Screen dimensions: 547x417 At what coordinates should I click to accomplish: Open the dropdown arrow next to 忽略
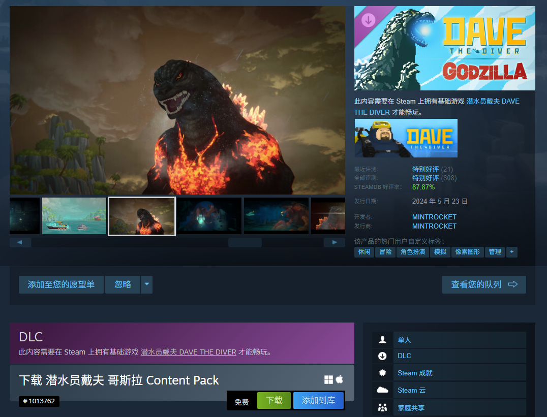[x=147, y=284]
